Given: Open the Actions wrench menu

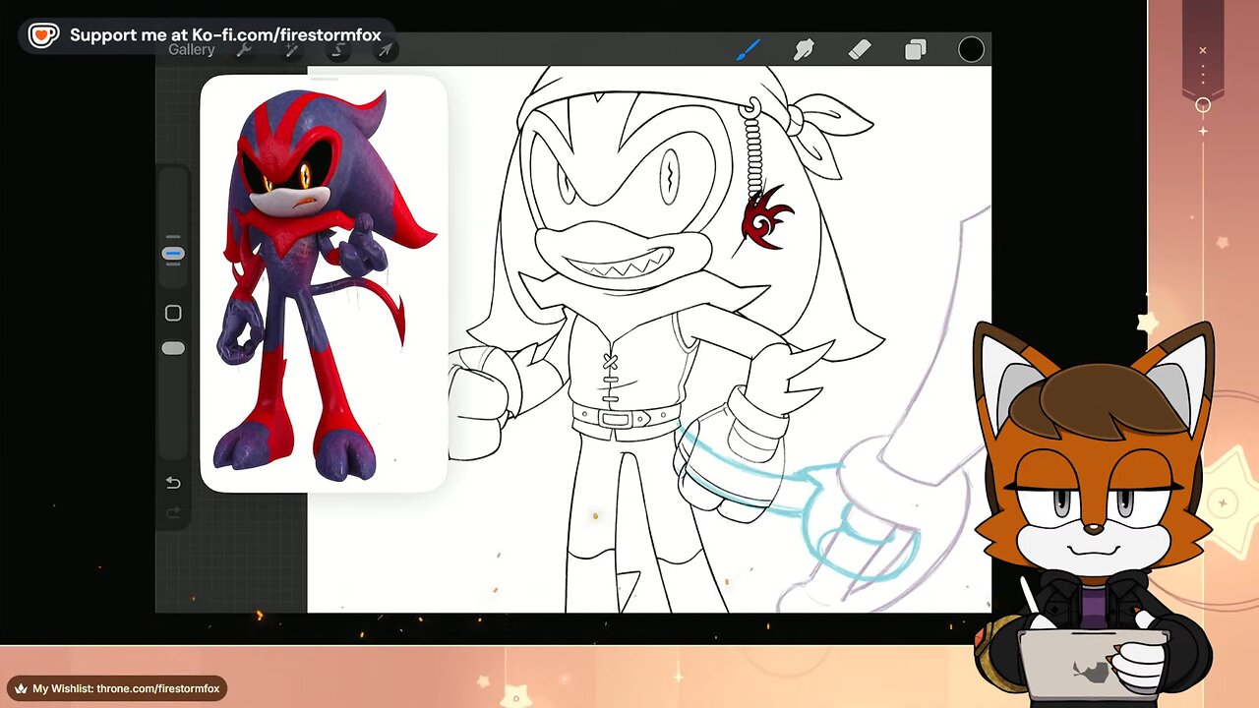Looking at the screenshot, I should click(244, 50).
